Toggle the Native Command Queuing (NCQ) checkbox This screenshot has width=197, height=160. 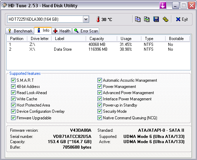coord(100,118)
